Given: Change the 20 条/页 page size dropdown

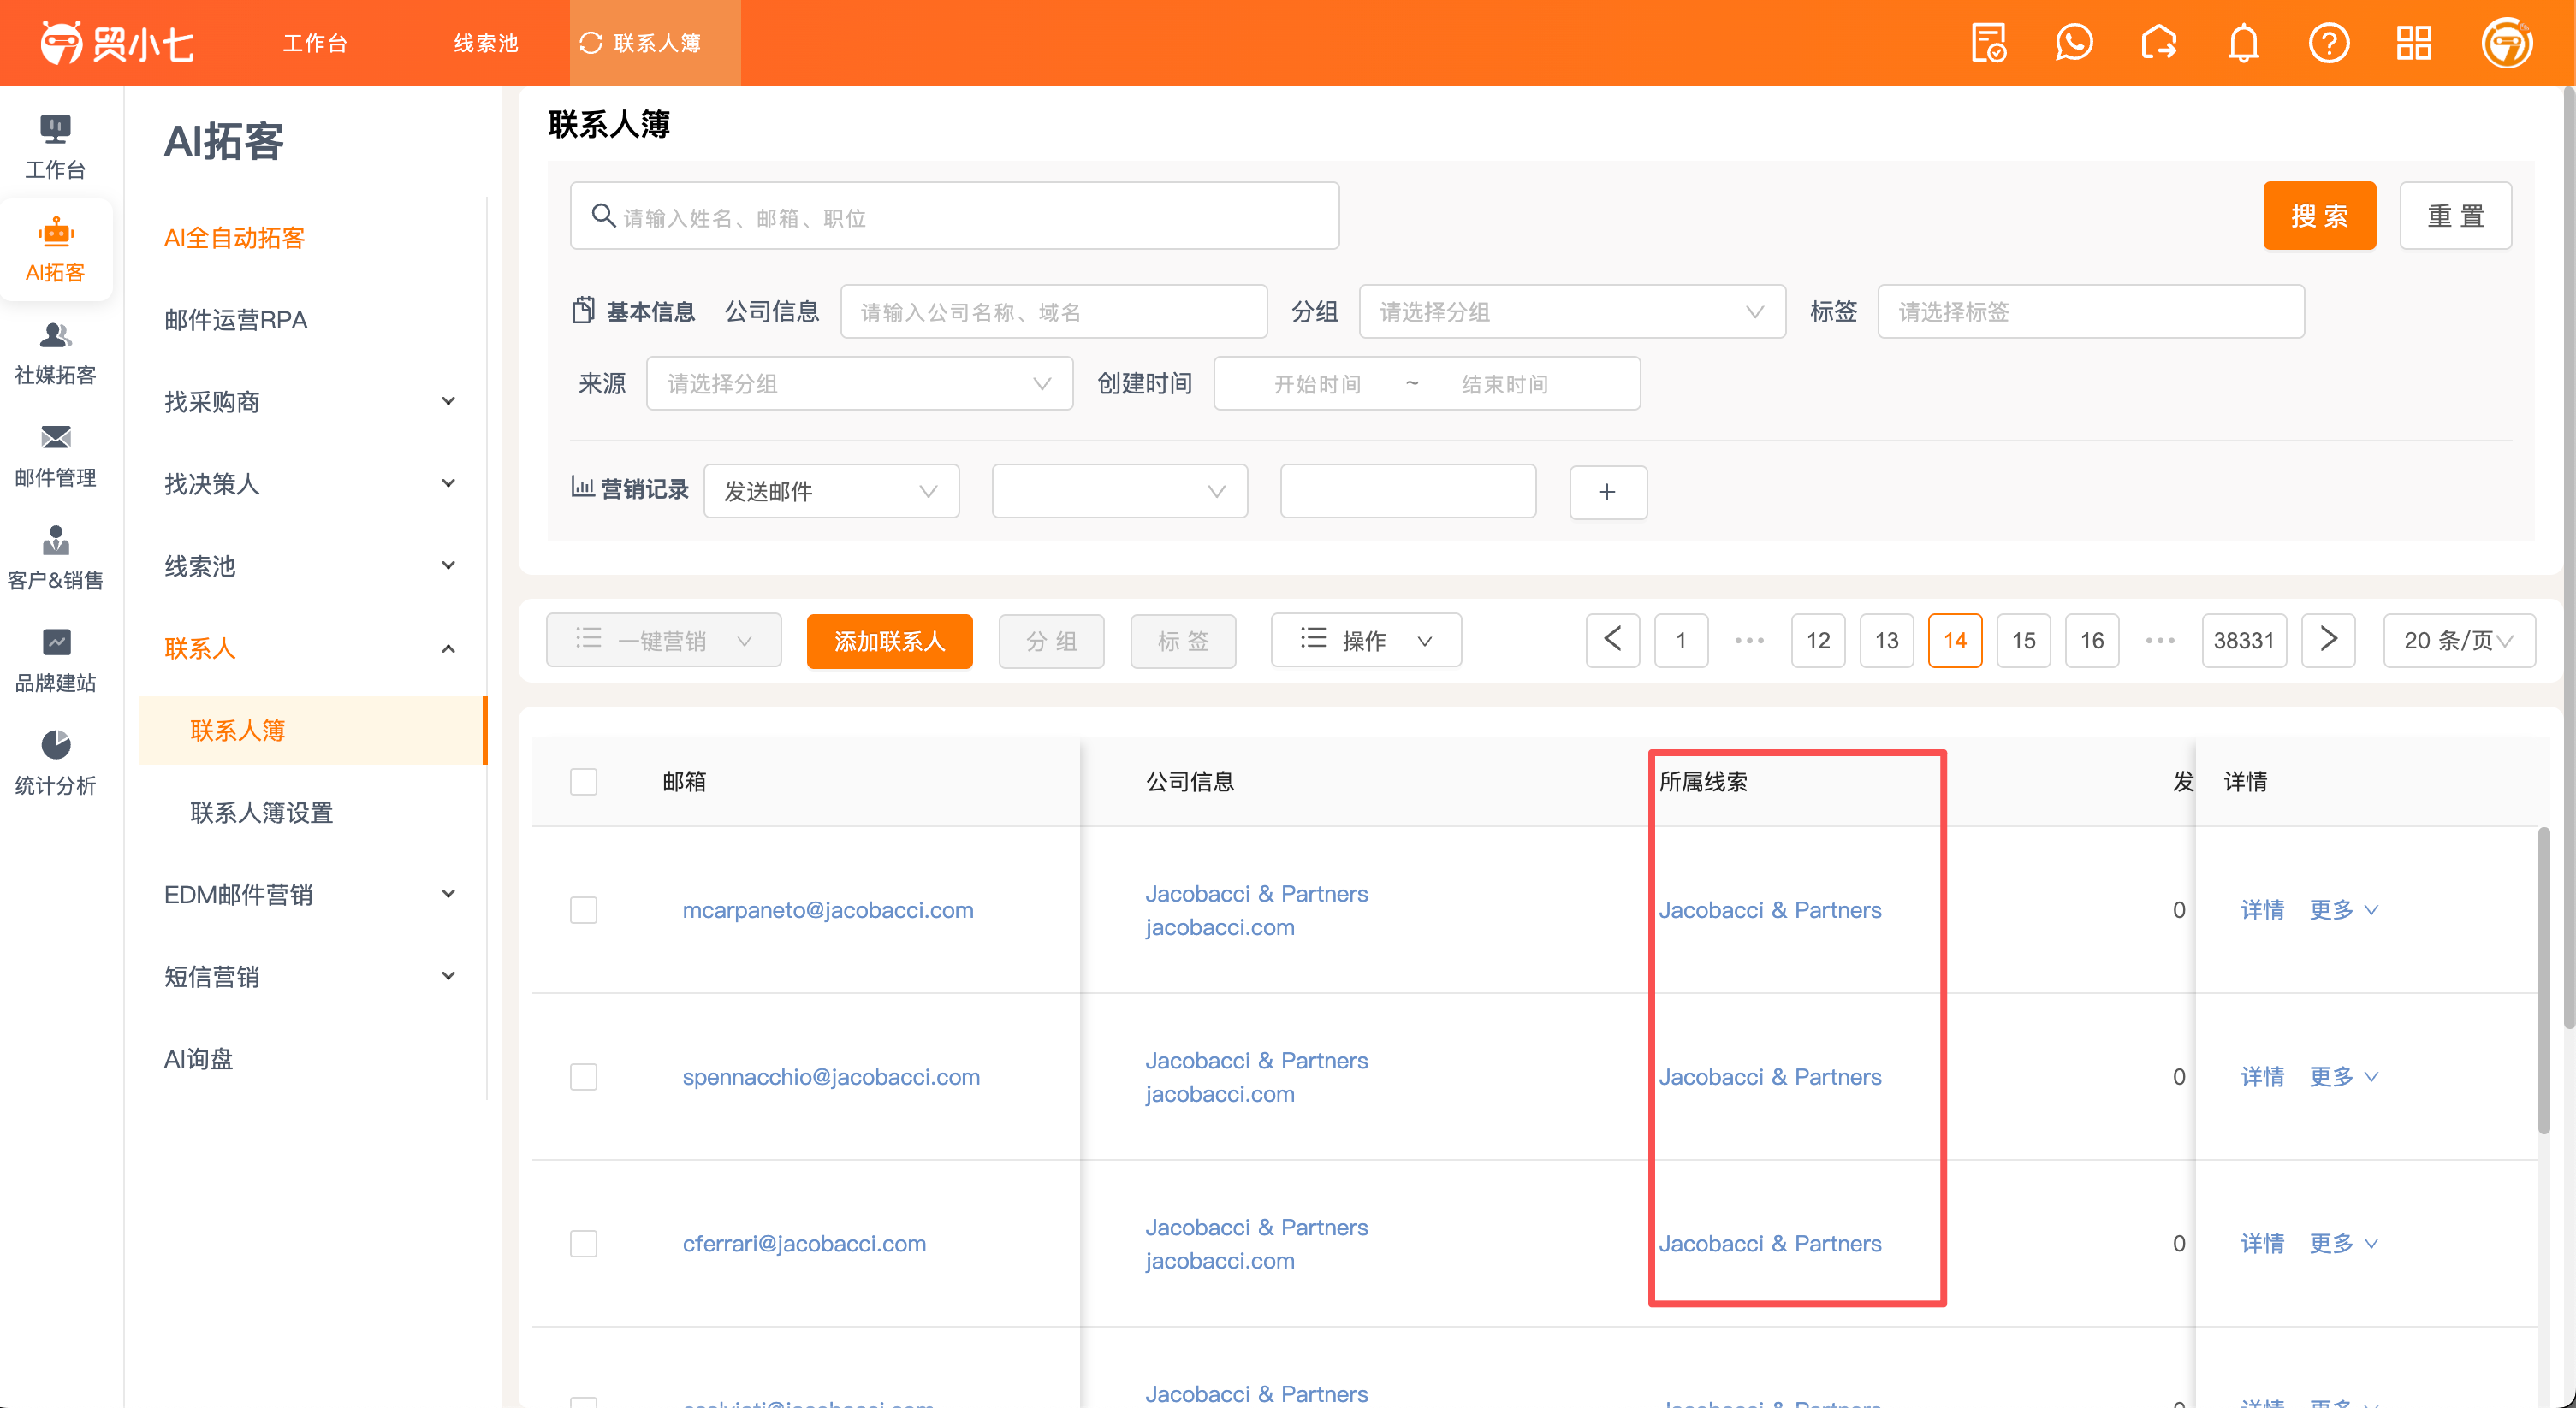Looking at the screenshot, I should (2459, 640).
